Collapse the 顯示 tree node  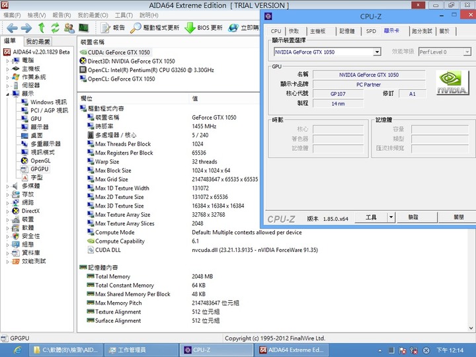pyautogui.click(x=7, y=94)
